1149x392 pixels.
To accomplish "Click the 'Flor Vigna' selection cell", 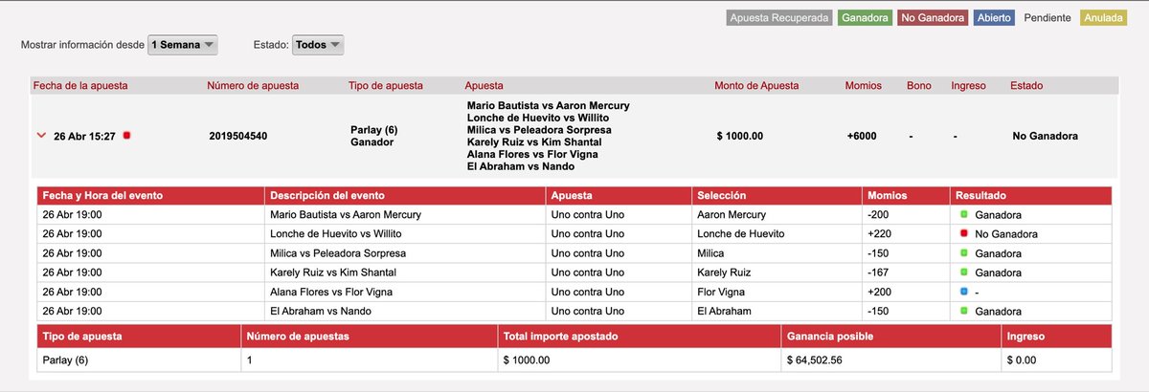I will [x=721, y=292].
